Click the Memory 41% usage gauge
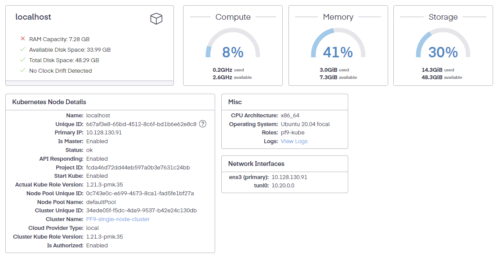The image size is (497, 257). pyautogui.click(x=338, y=46)
